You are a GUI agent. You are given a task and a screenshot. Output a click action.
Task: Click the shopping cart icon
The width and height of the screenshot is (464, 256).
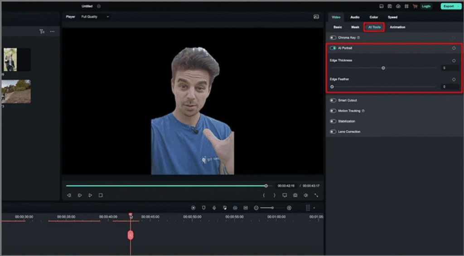click(415, 6)
